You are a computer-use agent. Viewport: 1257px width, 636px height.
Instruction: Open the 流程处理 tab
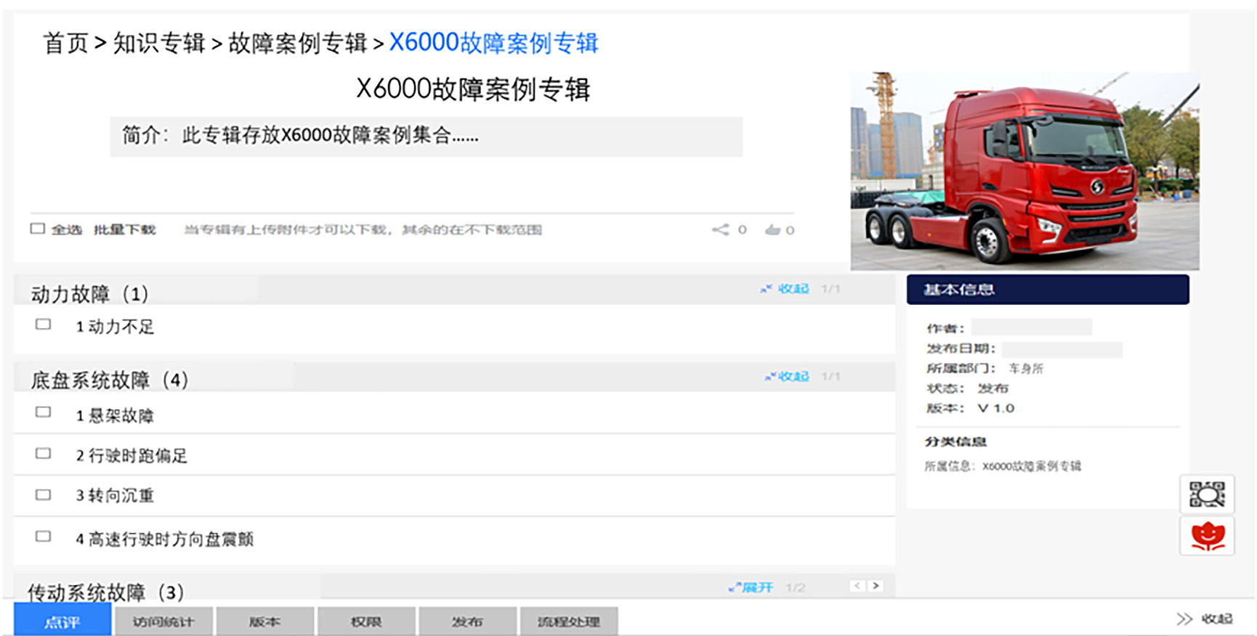coord(568,621)
